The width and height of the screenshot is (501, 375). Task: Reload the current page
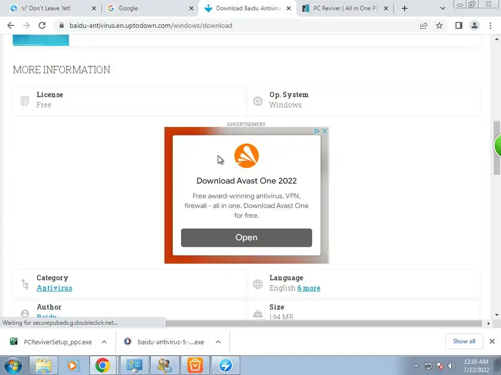pyautogui.click(x=42, y=25)
